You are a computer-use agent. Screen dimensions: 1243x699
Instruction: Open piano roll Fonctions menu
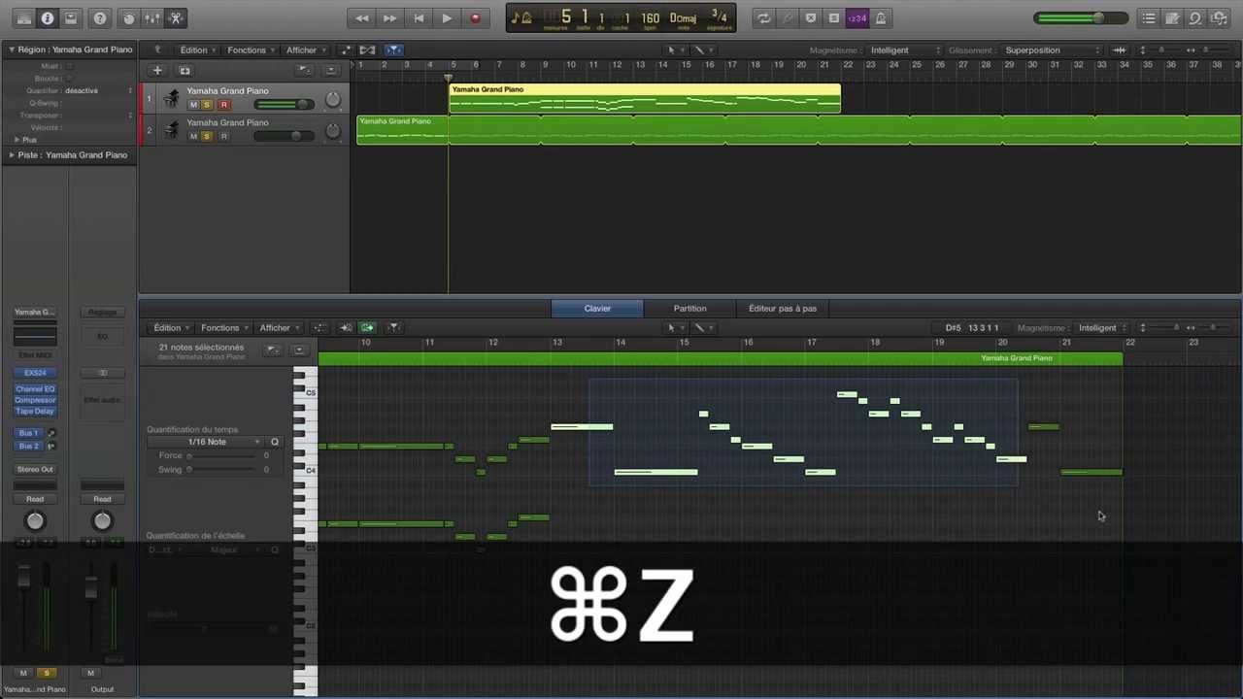pyautogui.click(x=223, y=328)
